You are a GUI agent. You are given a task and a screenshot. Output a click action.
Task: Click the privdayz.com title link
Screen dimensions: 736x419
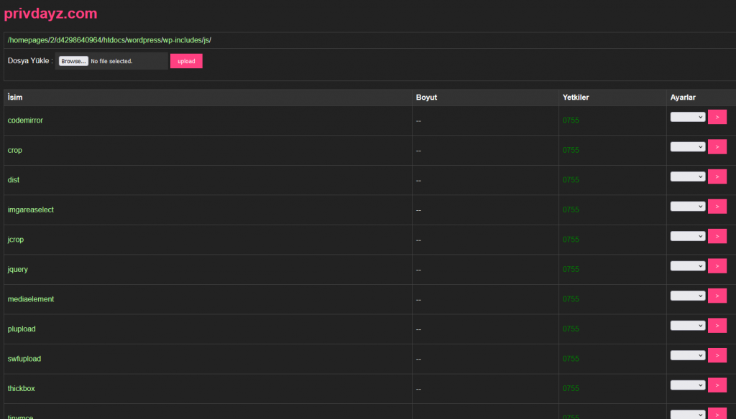point(50,14)
